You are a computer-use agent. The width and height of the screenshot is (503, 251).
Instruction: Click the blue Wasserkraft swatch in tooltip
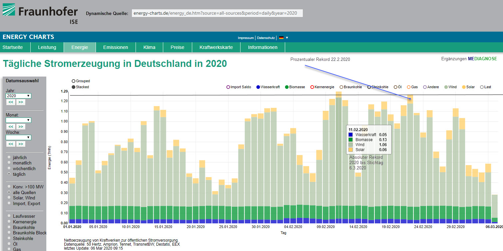tap(350, 135)
